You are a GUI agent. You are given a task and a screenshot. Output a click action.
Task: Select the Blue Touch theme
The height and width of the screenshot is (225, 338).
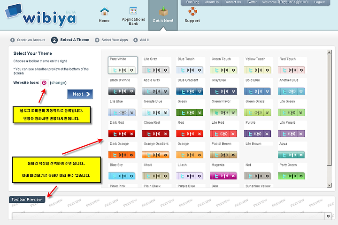191,65
